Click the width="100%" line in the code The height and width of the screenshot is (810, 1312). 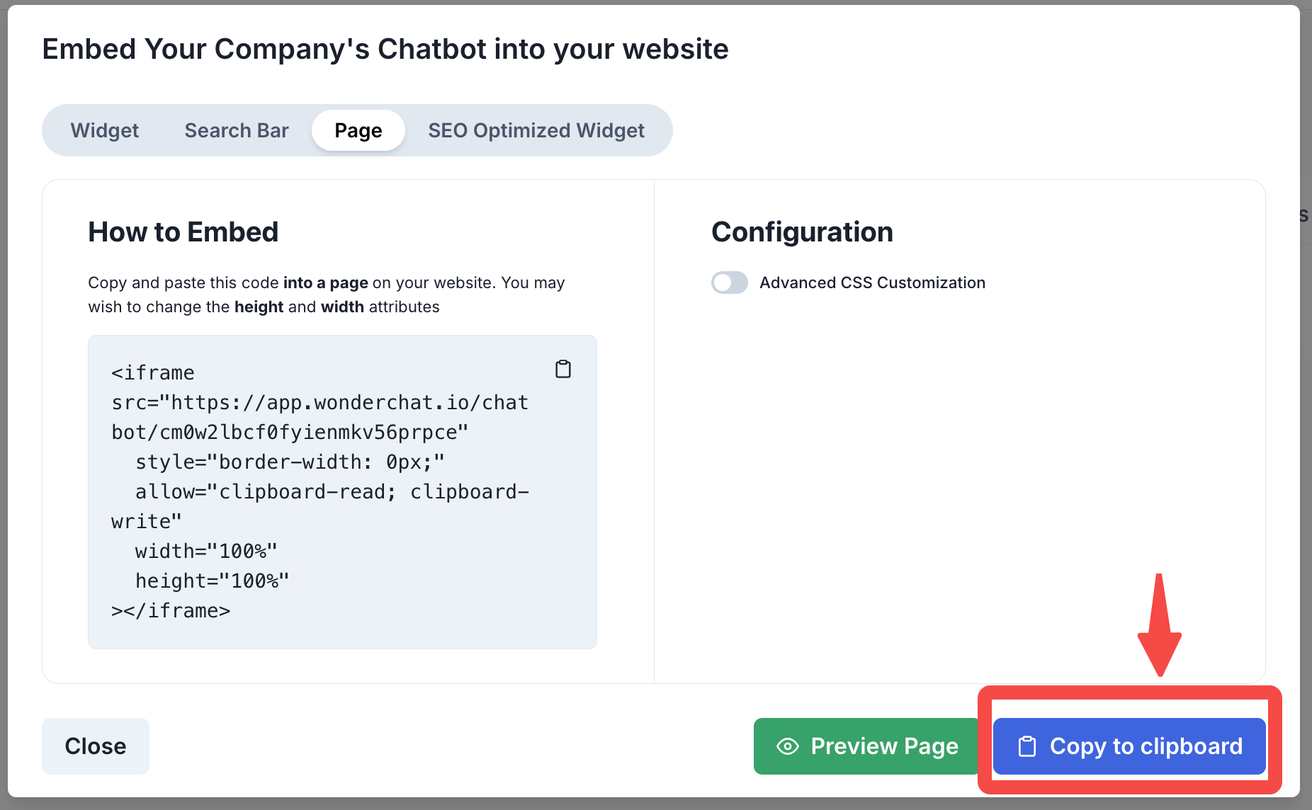click(x=206, y=551)
